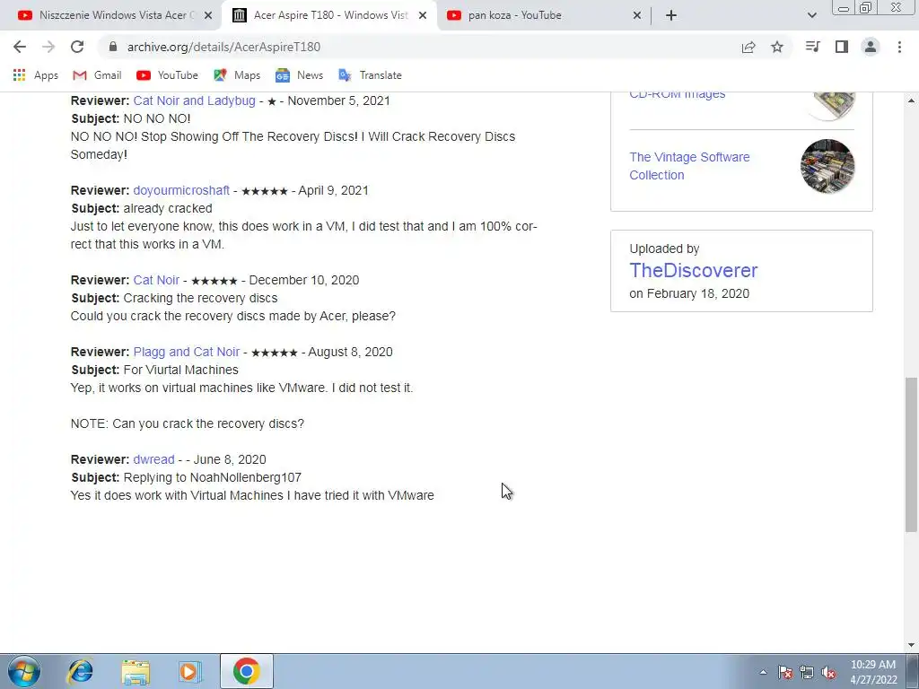Open YouTube bookmark
This screenshot has width=919, height=689.
click(167, 75)
